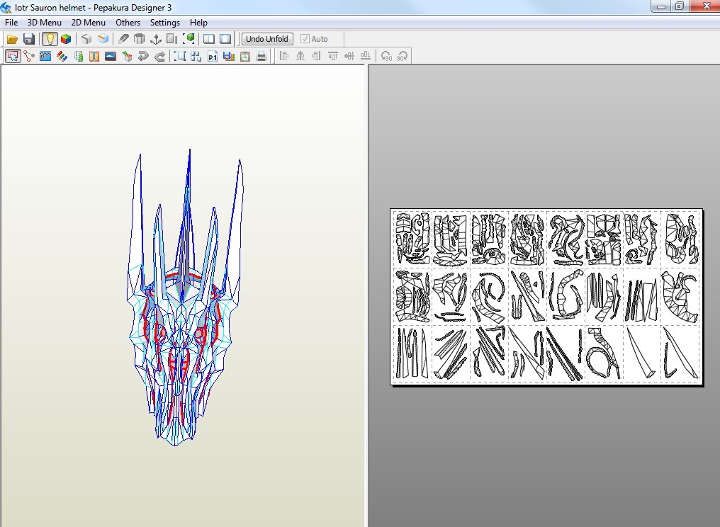Select the gray cube display icon

86,39
